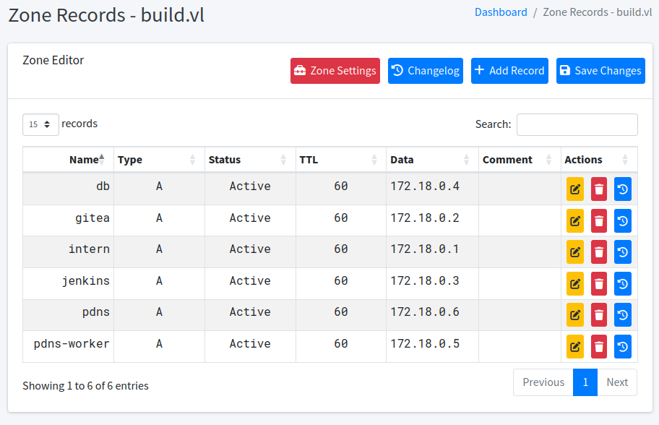Click the Save Changes button
659x425 pixels.
pyautogui.click(x=600, y=71)
